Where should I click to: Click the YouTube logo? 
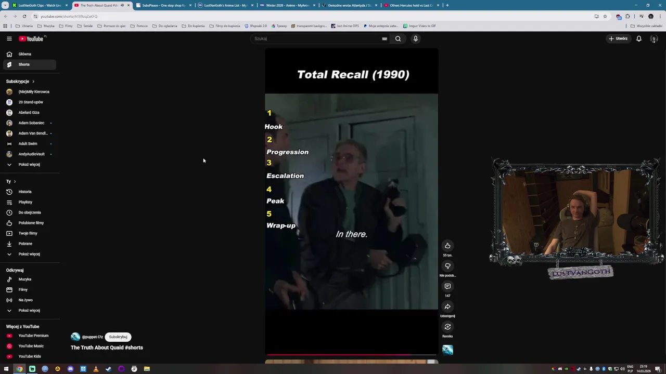(x=32, y=38)
